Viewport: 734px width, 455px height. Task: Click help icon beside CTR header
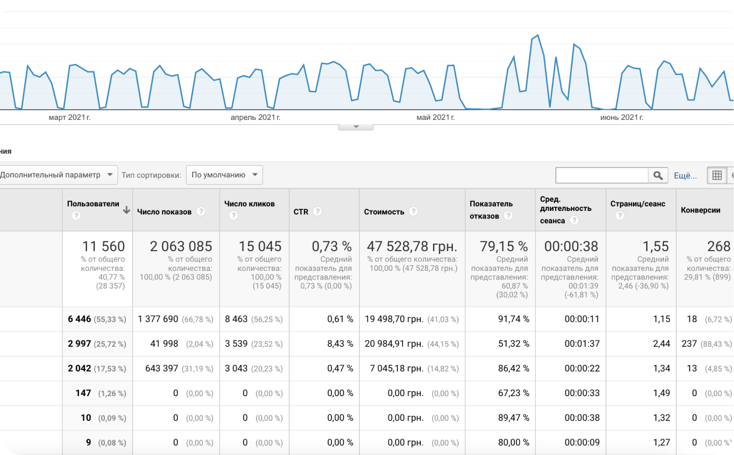(x=317, y=211)
